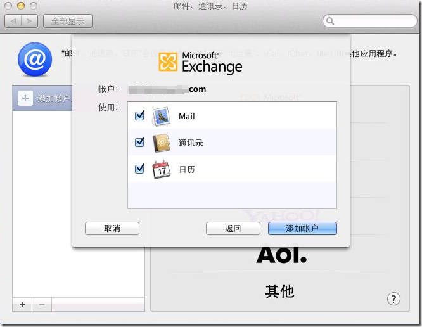422x327 pixels.
Task: Click the toolbar forward arrow
Action: click(29, 21)
